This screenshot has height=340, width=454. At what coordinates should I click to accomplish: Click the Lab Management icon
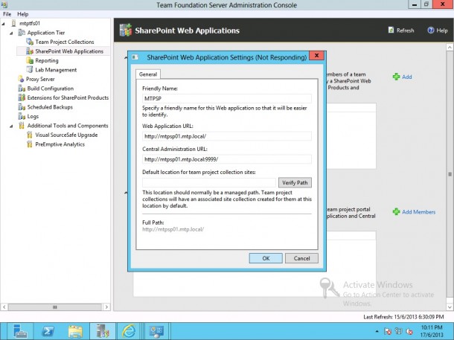(x=30, y=70)
